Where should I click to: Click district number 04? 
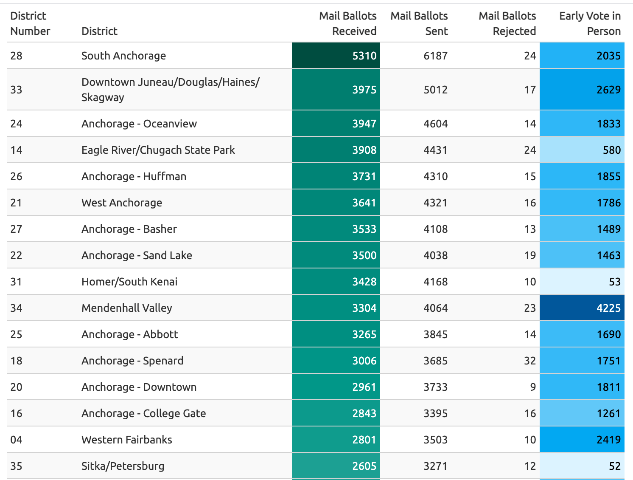(x=16, y=440)
